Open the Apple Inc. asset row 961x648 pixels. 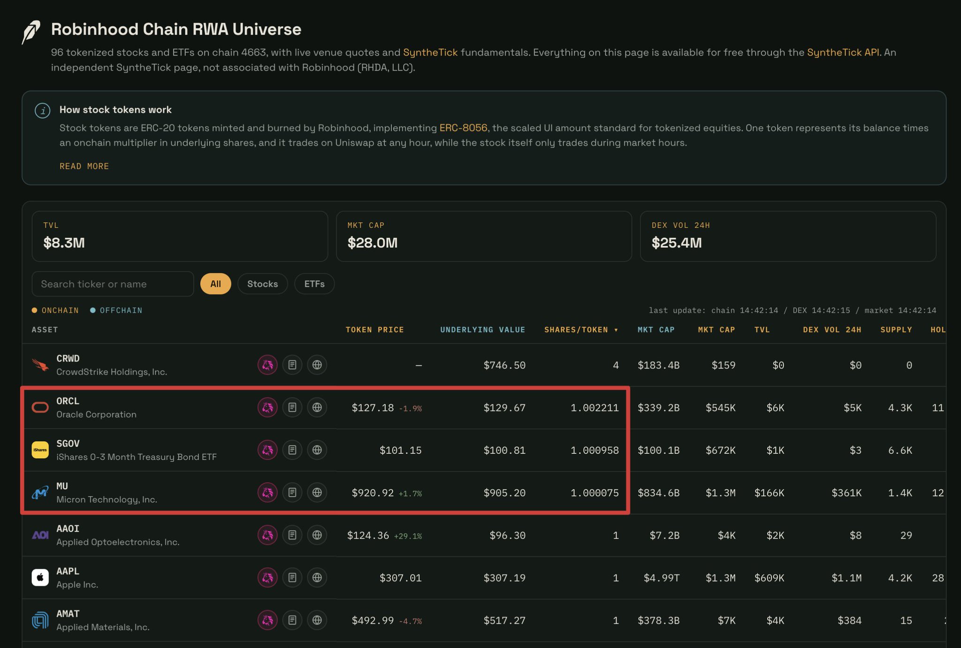coord(484,578)
